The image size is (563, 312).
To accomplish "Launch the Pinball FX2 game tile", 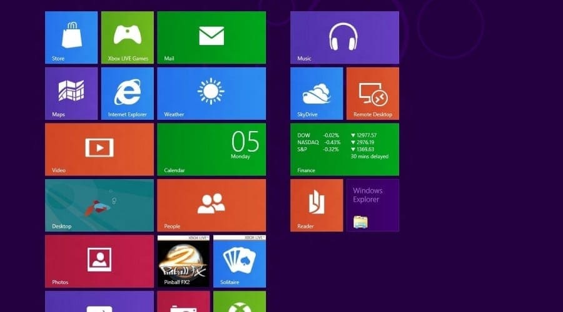I will pyautogui.click(x=183, y=261).
